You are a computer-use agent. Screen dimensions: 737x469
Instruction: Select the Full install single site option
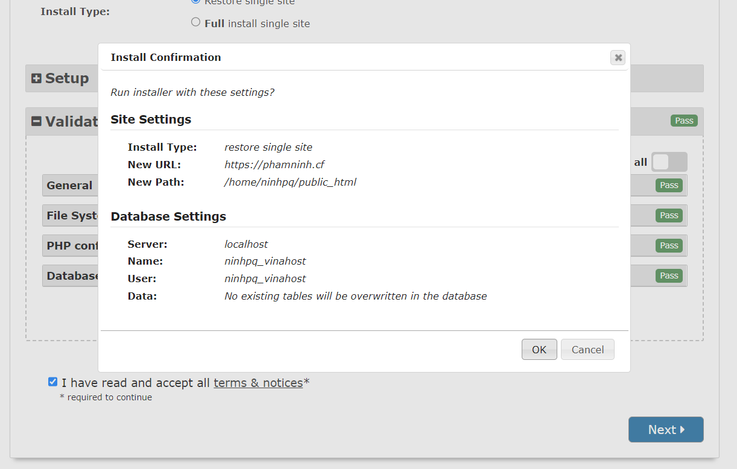point(195,22)
